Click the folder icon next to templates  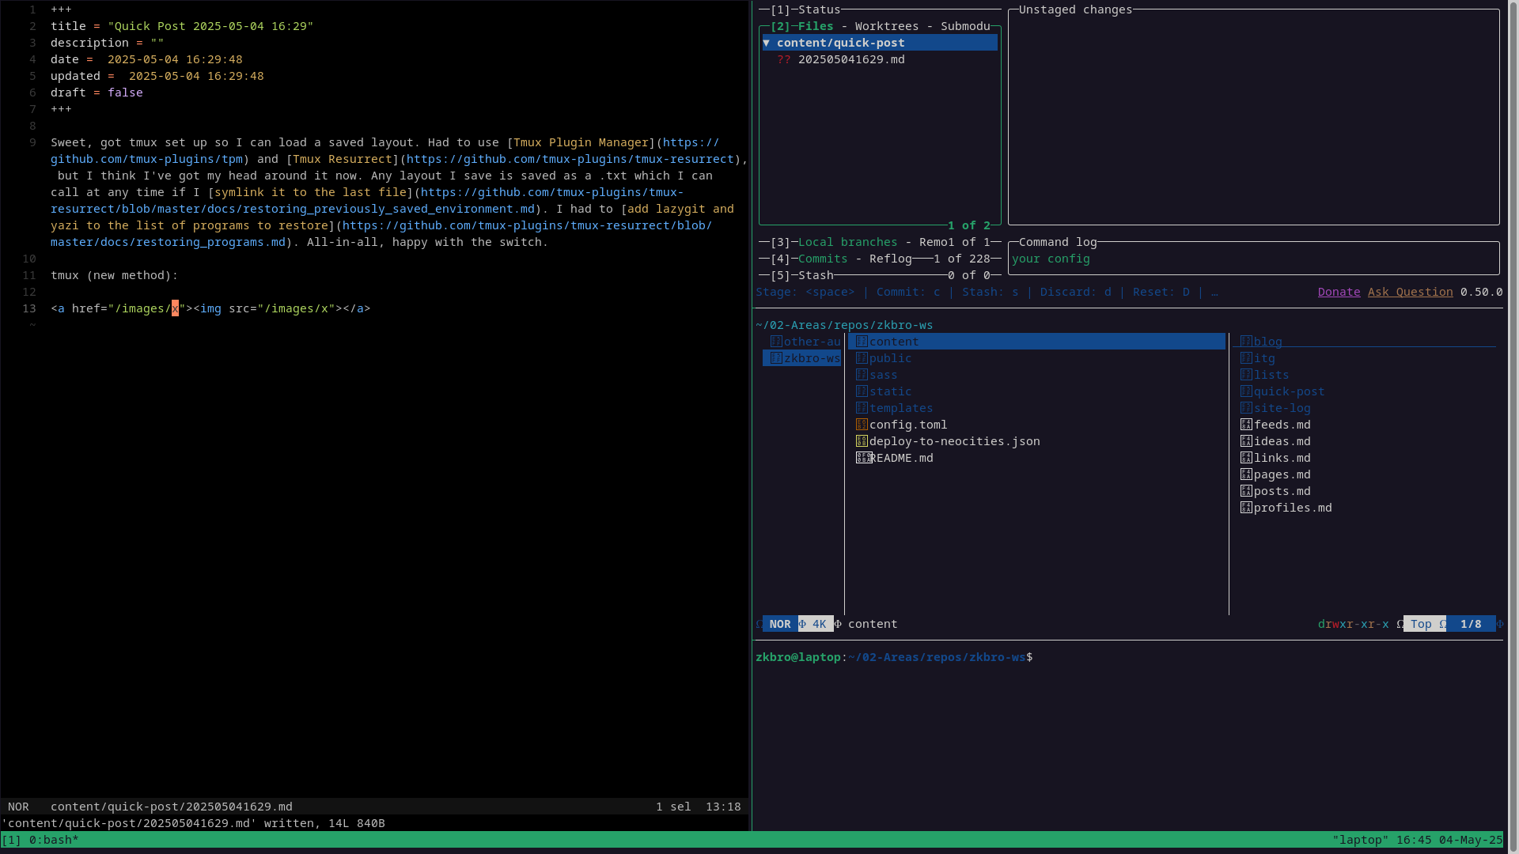(862, 408)
